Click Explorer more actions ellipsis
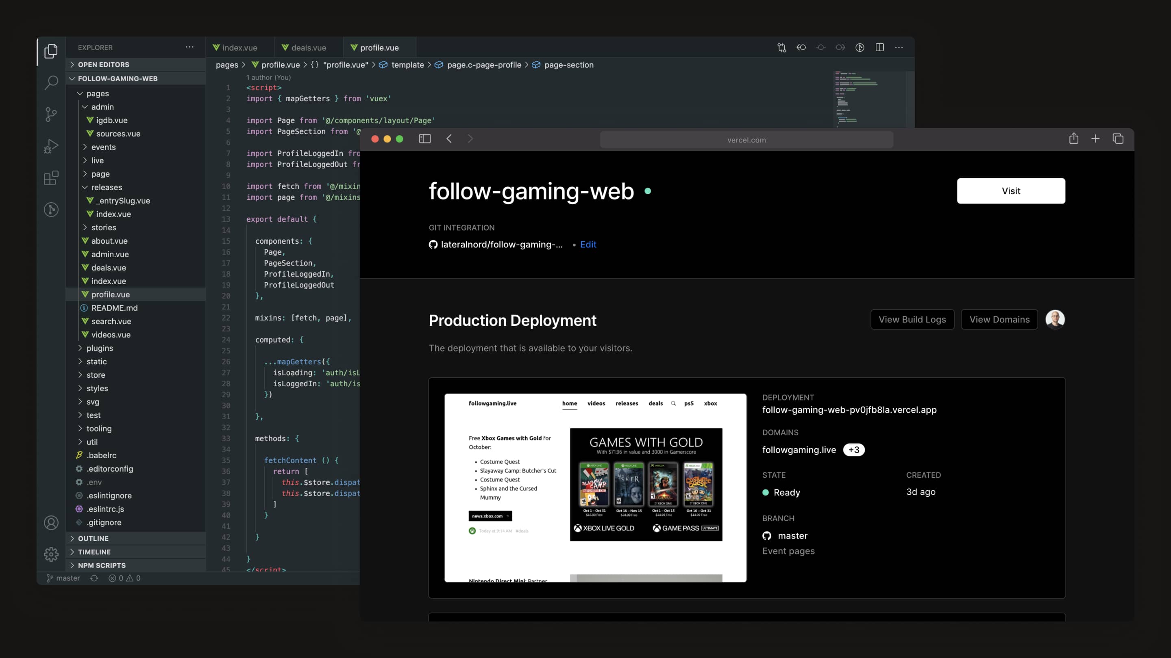 (x=189, y=47)
